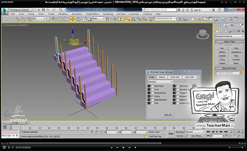The width and height of the screenshot is (247, 151).
Task: Select the Bind to Space Warp tool
Action: click(29, 19)
